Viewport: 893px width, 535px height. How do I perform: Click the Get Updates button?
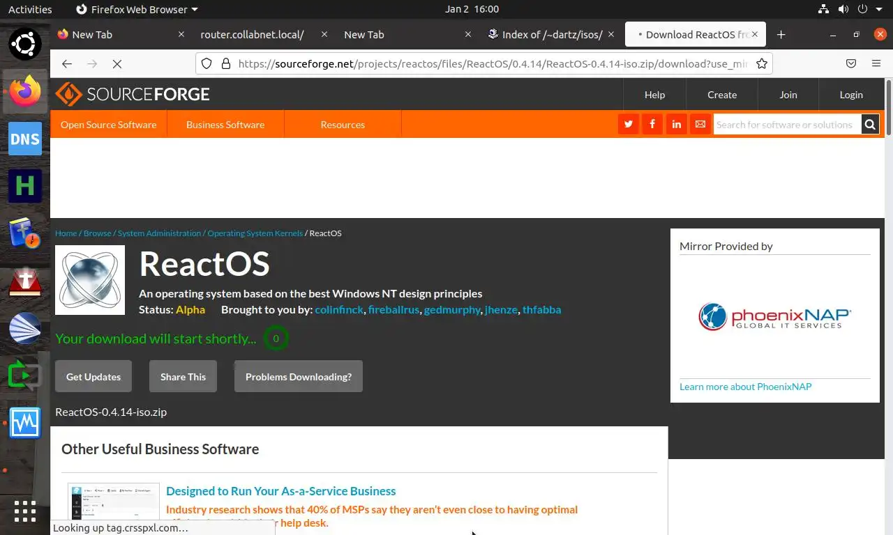point(93,376)
